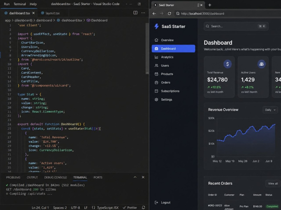Open Users in the sidebar

173,66
